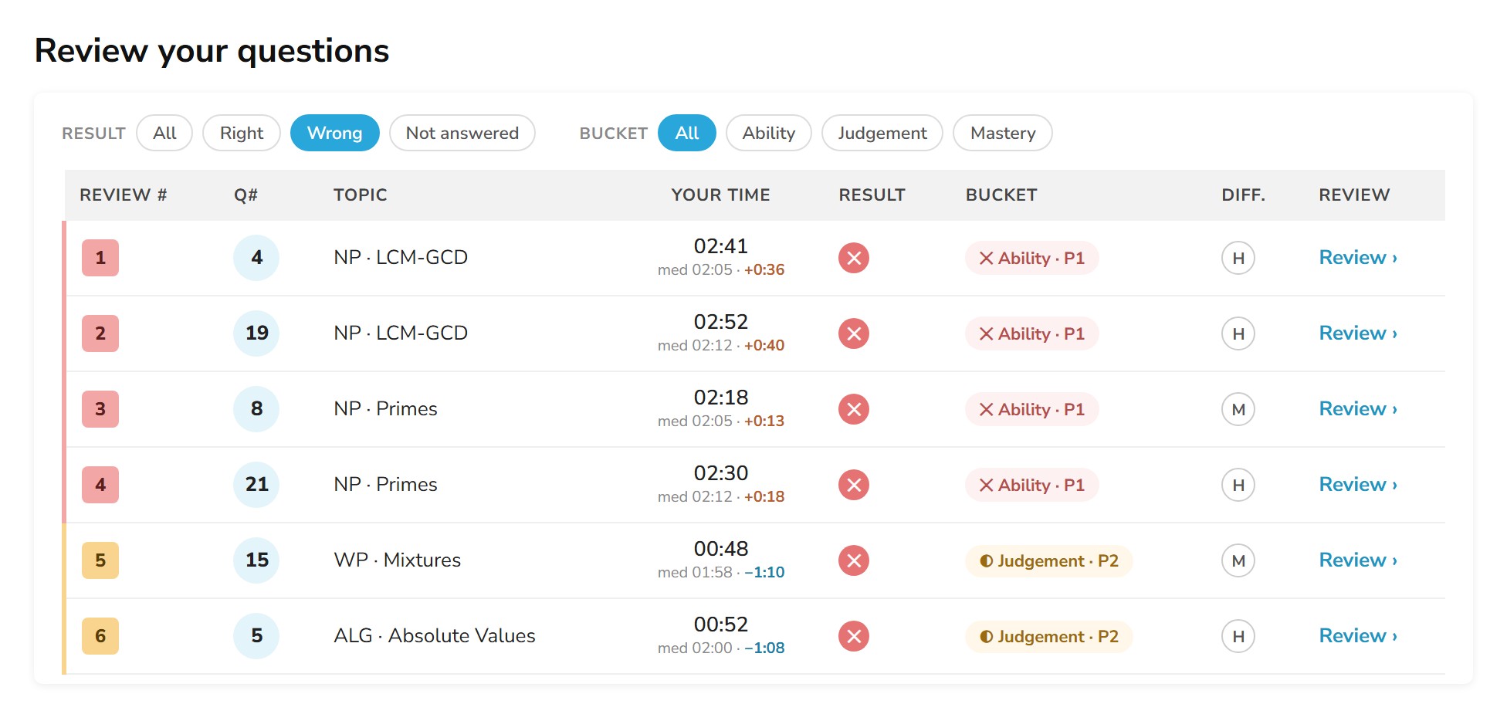Click review number 1 badge

(100, 258)
